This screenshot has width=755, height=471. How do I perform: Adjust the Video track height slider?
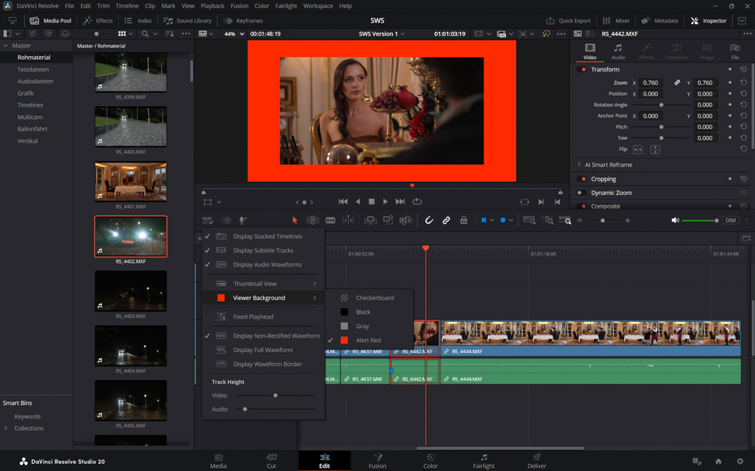[x=276, y=396]
